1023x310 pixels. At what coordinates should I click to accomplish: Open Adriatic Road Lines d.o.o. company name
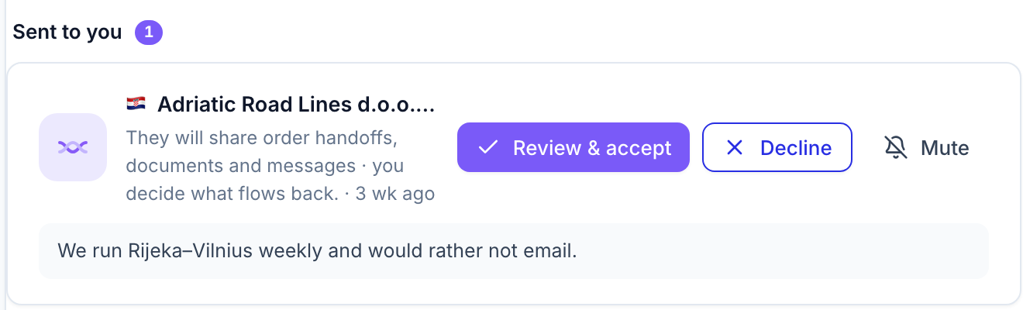295,105
